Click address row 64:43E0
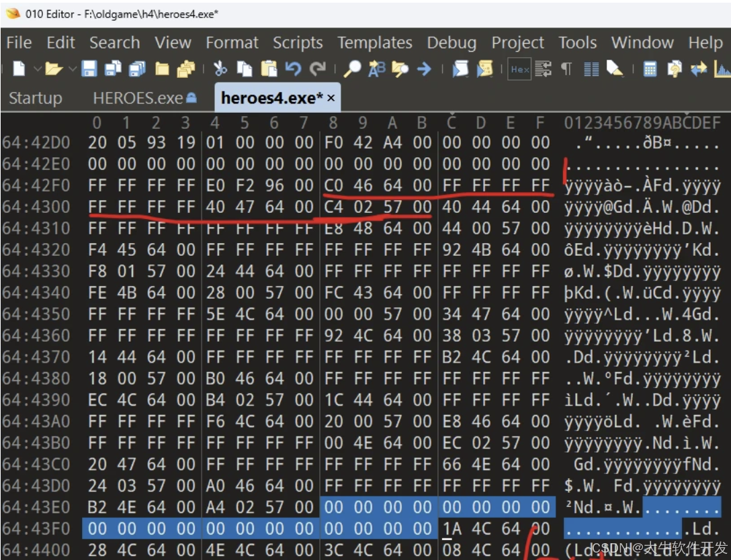Viewport: 731px width, 560px height. point(36,507)
